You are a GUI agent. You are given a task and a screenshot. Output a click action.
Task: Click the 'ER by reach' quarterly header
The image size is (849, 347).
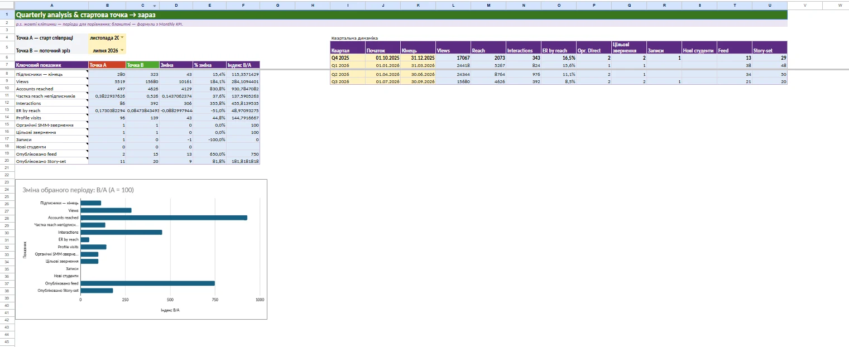[559, 47]
